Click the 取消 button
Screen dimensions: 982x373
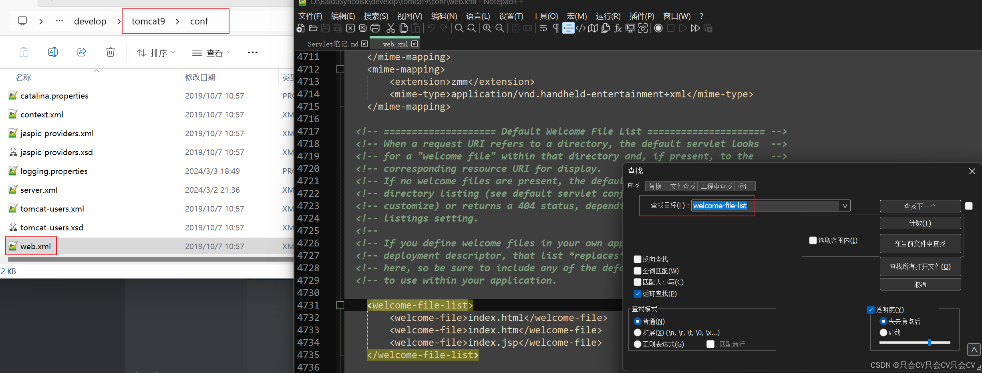920,284
